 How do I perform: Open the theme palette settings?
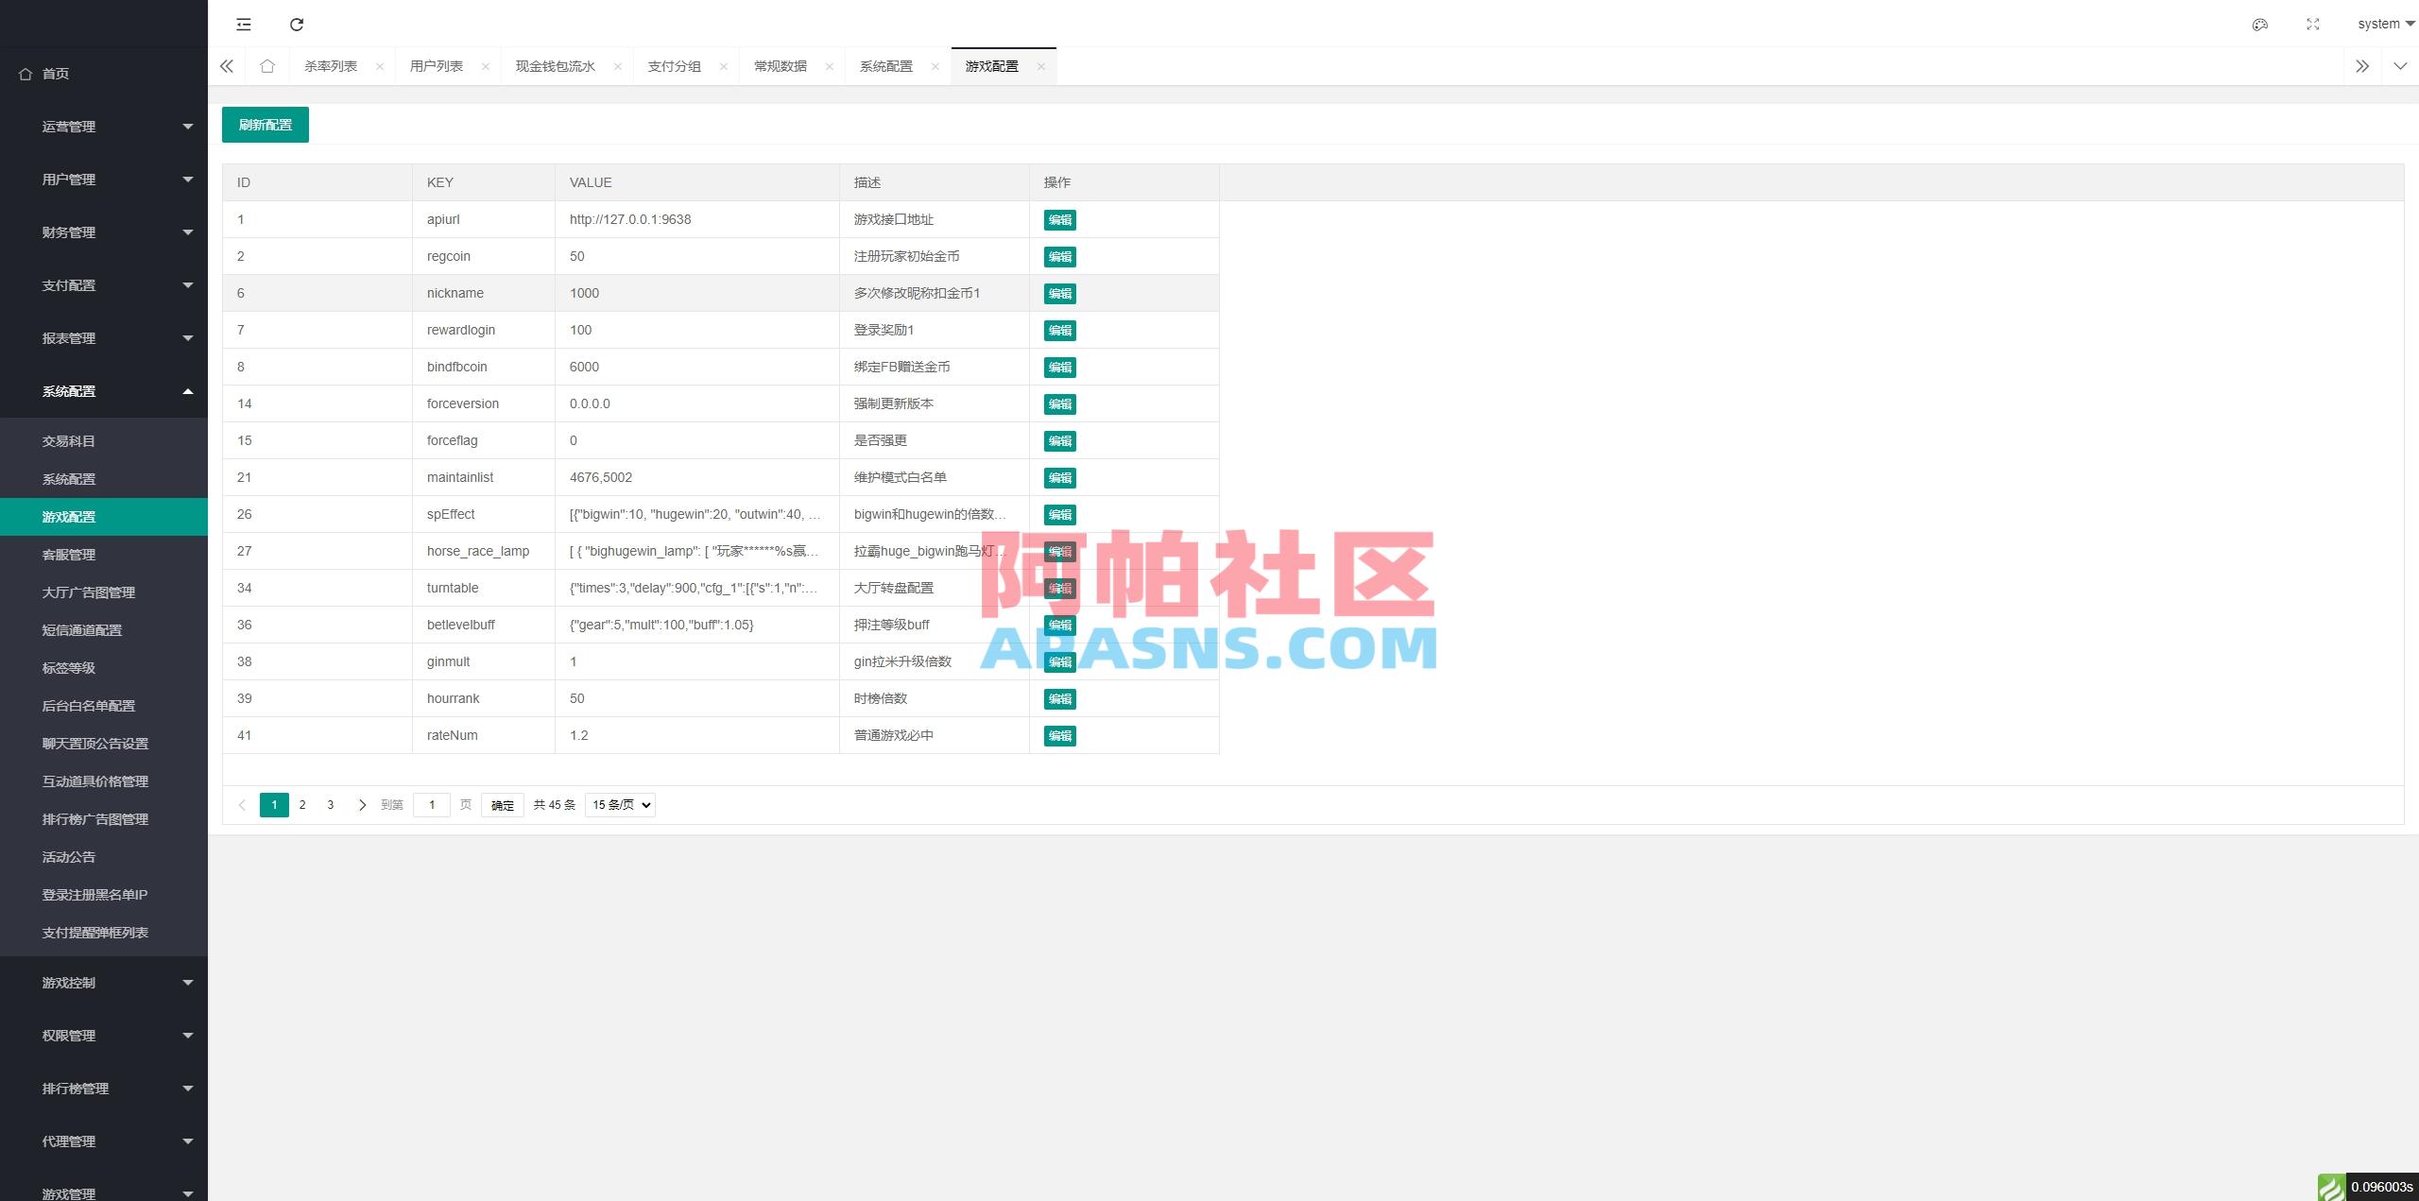coord(2259,25)
